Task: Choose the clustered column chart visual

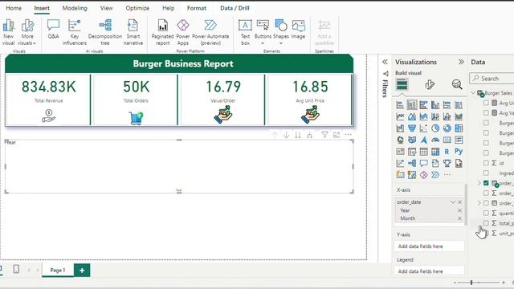Action: (x=435, y=105)
